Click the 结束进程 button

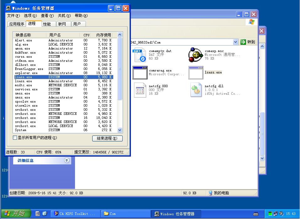[107, 138]
